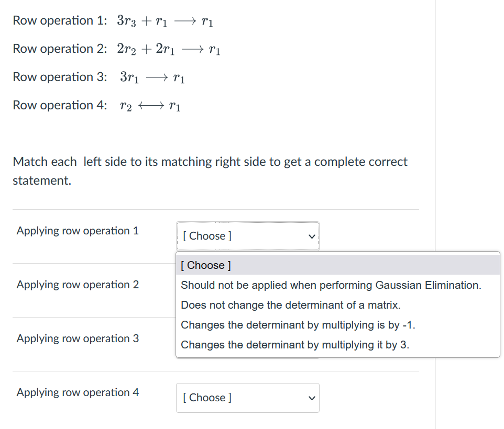The image size is (504, 429).
Task: Click the matching instructions paragraph text
Action: pyautogui.click(x=210, y=171)
